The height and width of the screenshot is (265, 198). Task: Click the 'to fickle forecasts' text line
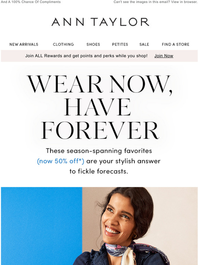[99, 172]
